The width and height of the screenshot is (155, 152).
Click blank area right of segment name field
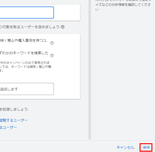click(67, 13)
